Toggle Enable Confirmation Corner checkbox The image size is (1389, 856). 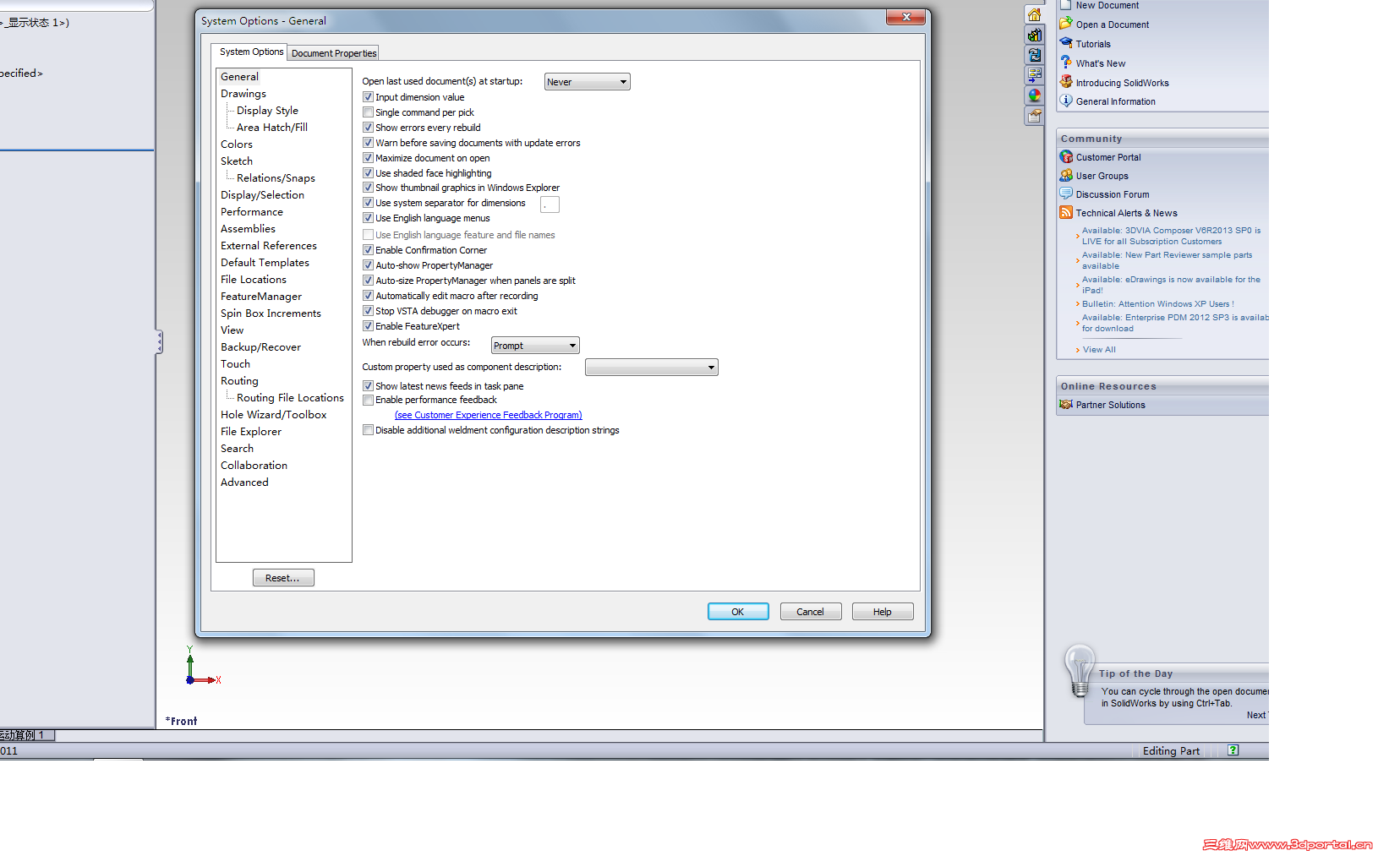tap(368, 250)
